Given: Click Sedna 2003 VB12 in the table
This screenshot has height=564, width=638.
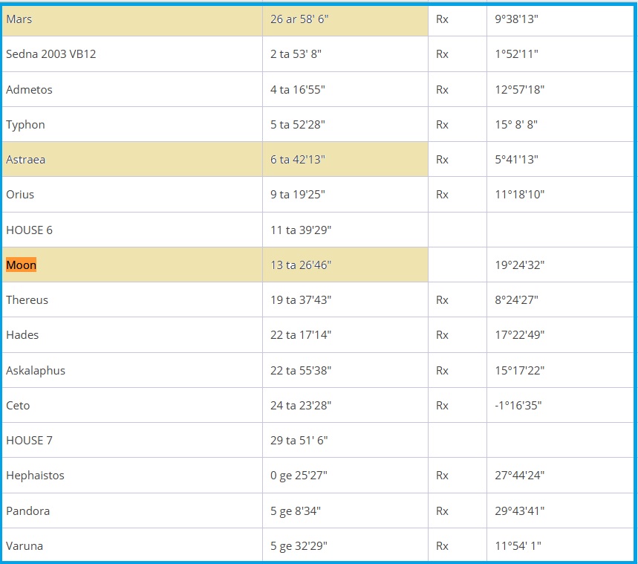Looking at the screenshot, I should point(51,54).
